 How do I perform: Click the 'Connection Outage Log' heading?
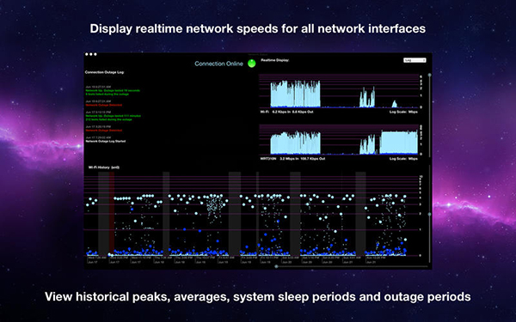(x=104, y=72)
